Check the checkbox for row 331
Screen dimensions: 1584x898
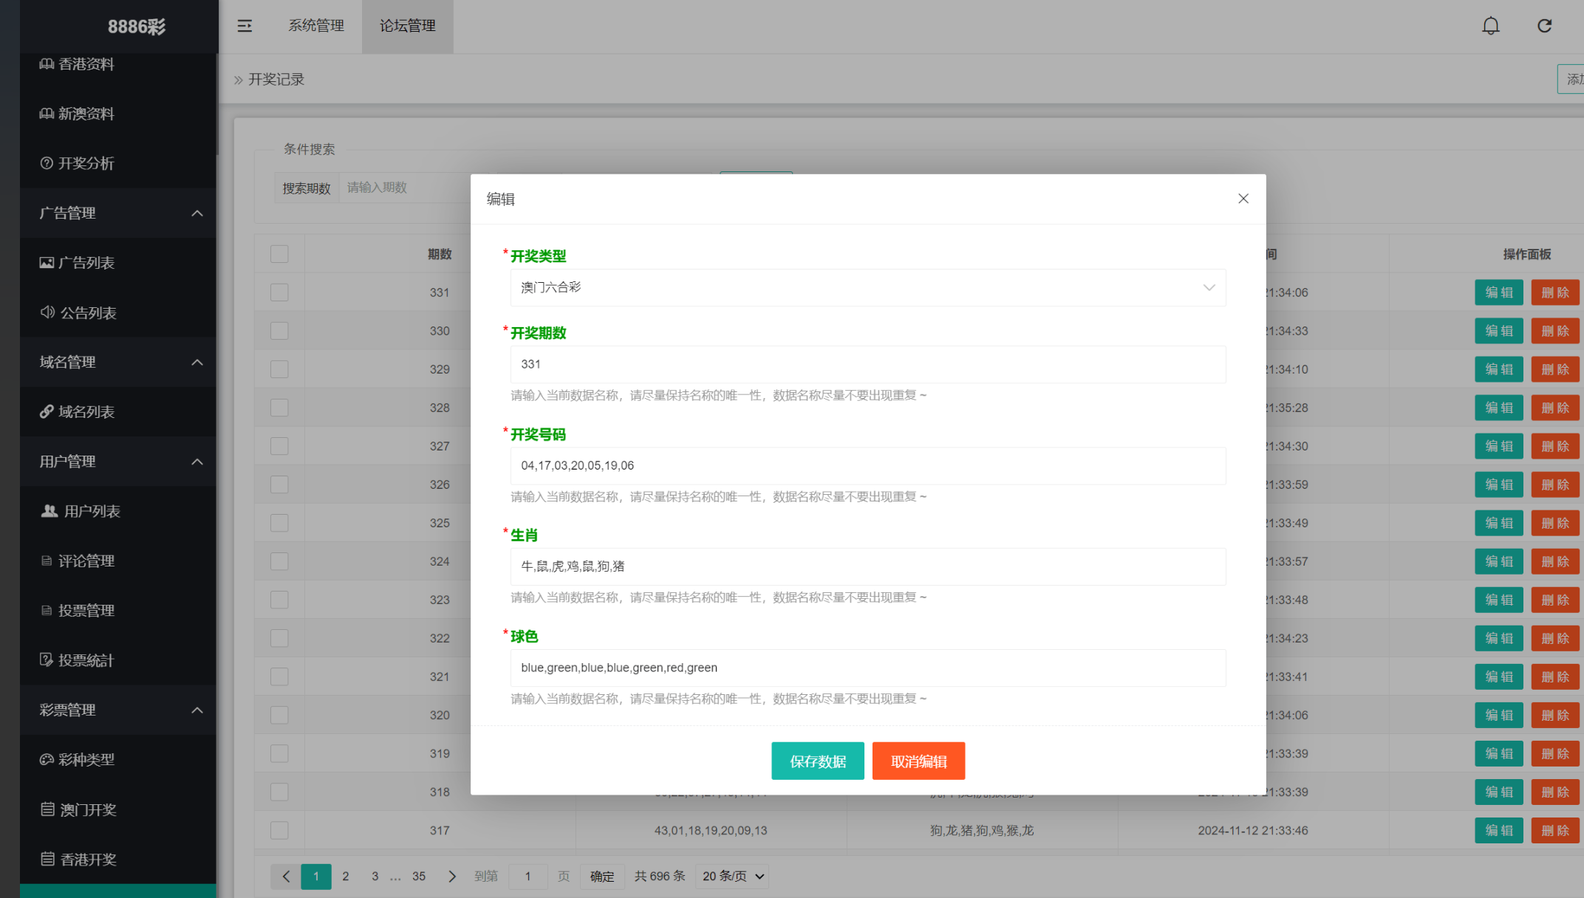tap(279, 292)
